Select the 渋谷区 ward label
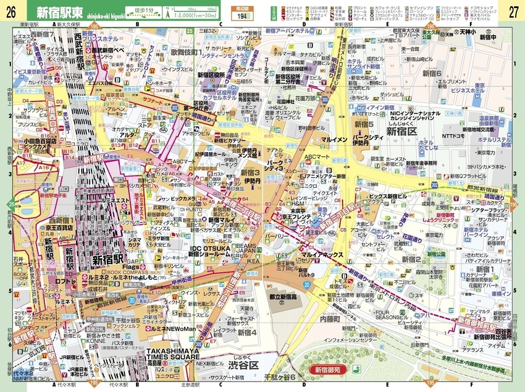 click(x=243, y=365)
